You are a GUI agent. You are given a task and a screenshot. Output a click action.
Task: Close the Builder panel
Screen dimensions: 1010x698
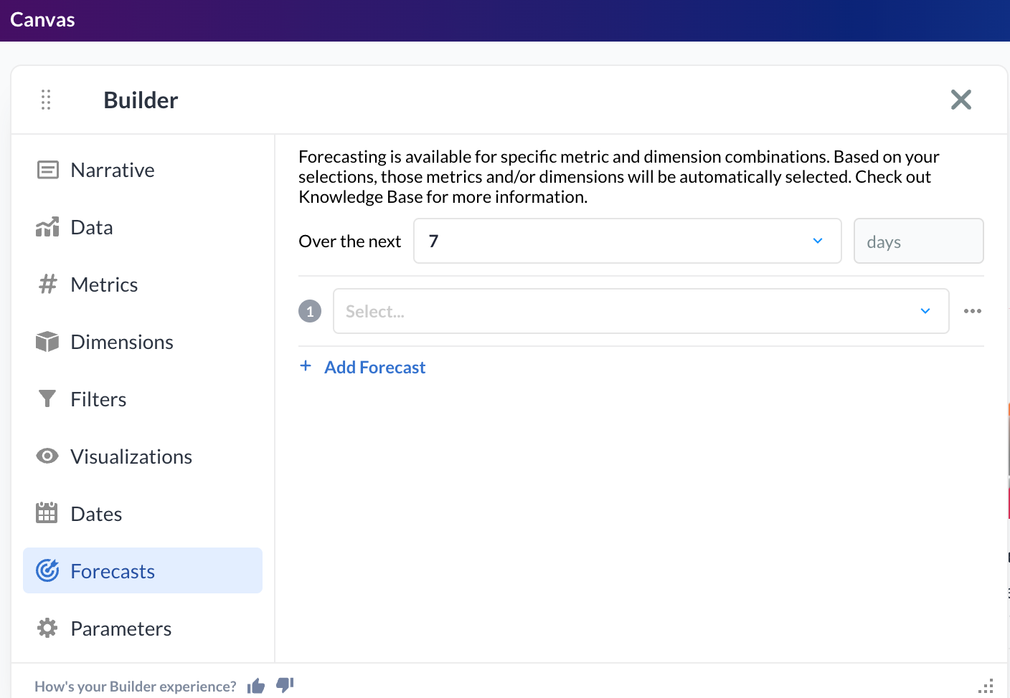[x=961, y=100]
